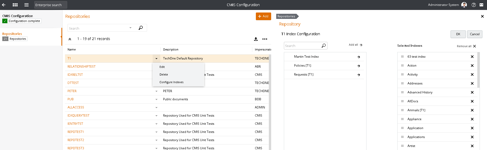Open the RELATIONSHIPTEST repository link
Viewport: 487px width, 150px height.
point(82,67)
